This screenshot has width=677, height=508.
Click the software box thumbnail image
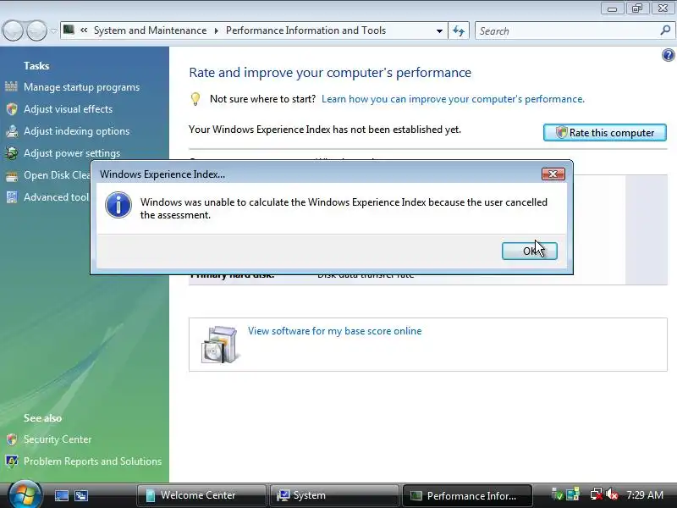pos(219,345)
